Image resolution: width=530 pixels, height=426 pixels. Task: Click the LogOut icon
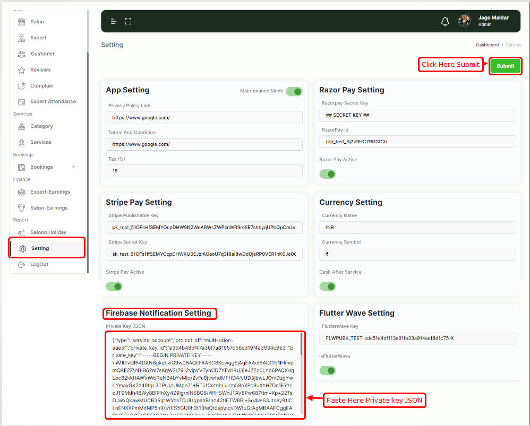[22, 264]
